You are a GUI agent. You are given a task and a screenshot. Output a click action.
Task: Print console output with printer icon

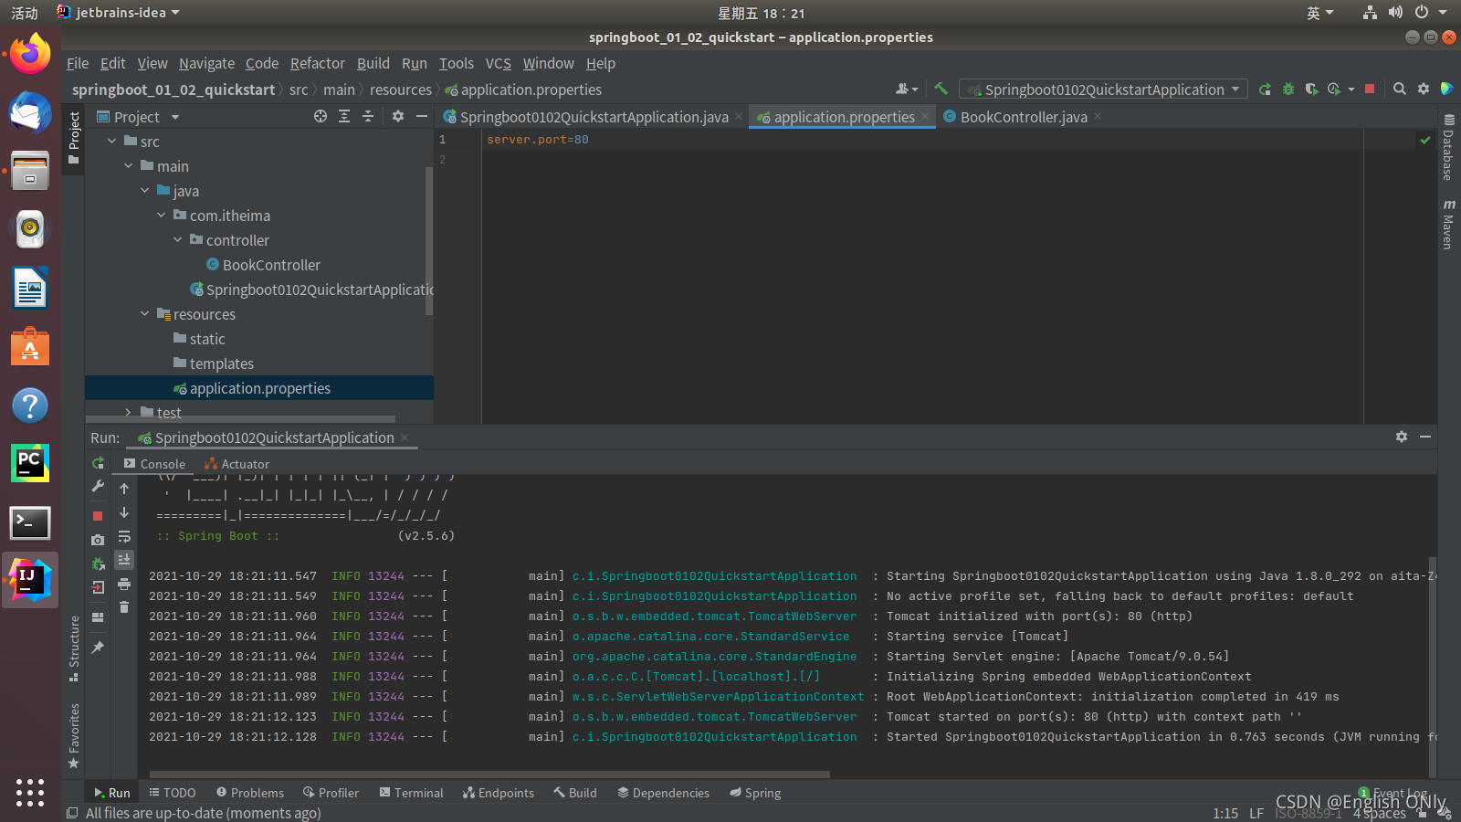(124, 584)
